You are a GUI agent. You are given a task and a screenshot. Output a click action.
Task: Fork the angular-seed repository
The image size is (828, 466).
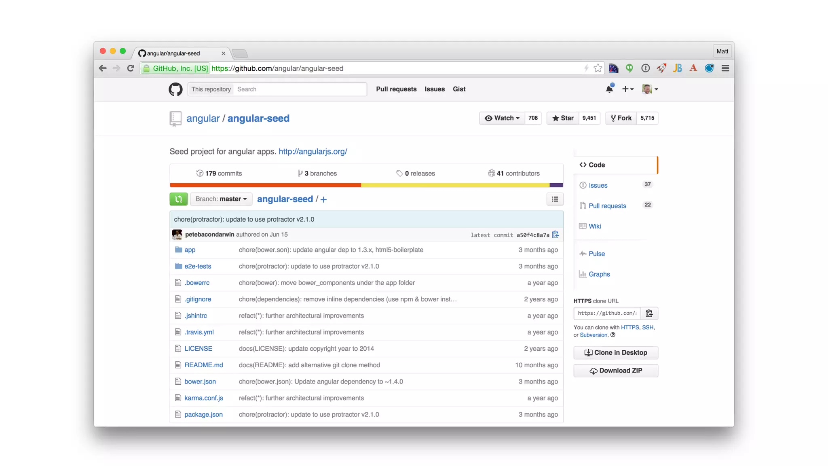pyautogui.click(x=621, y=118)
